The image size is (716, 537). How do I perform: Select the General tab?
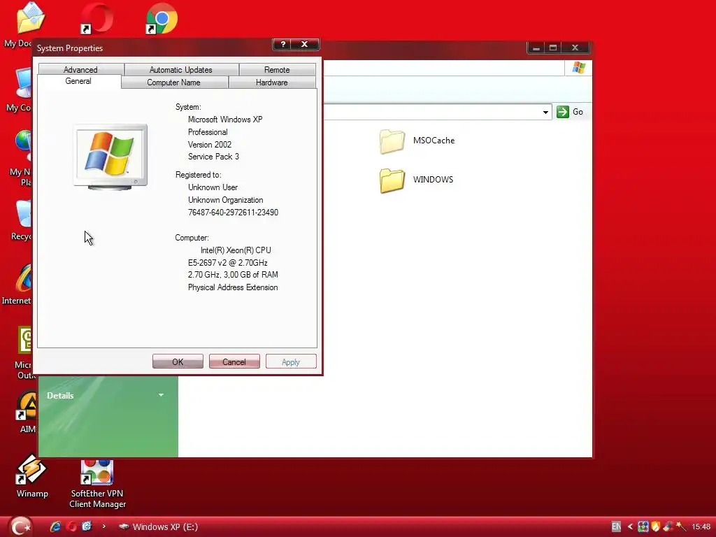(78, 81)
